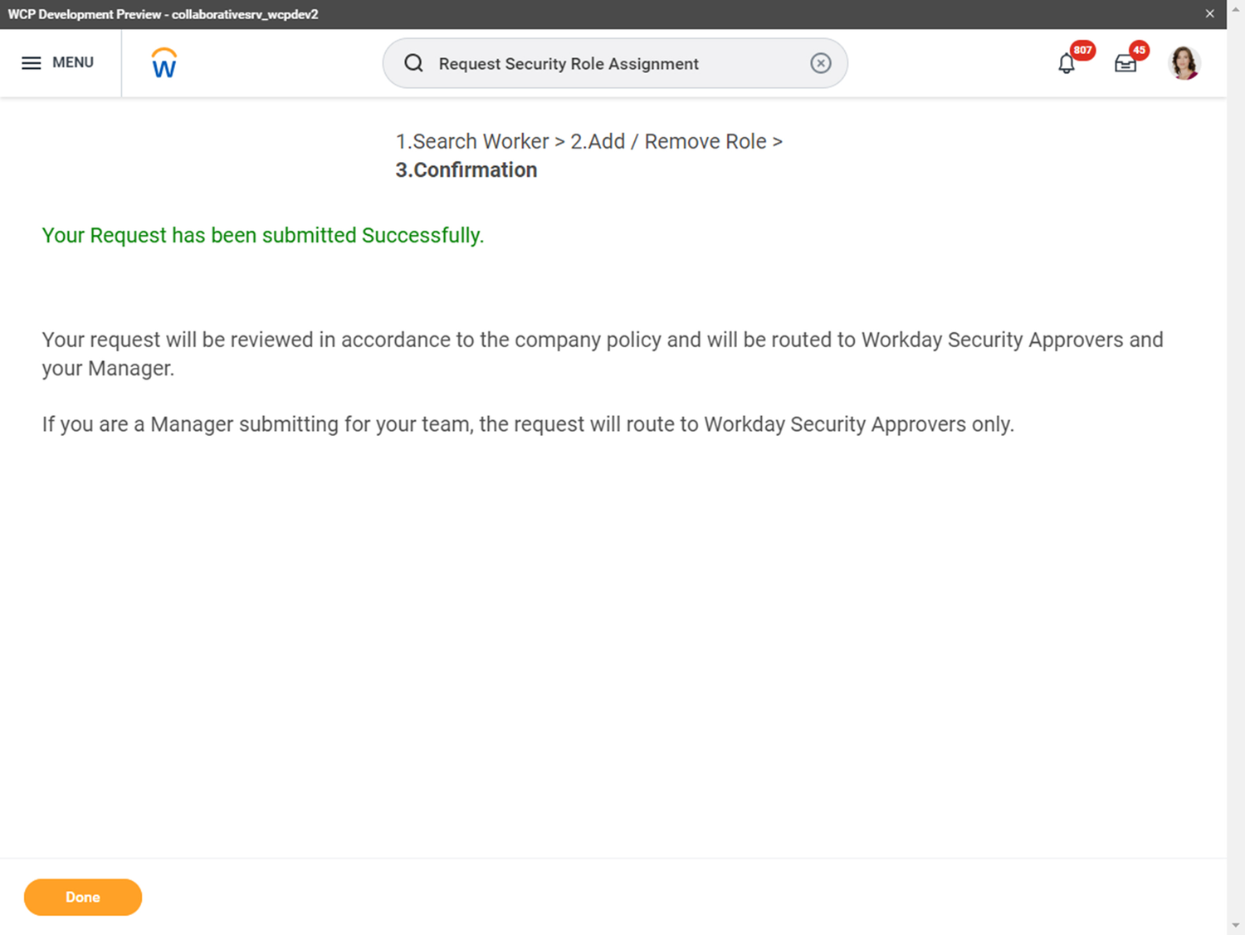Open the notifications bell
The height and width of the screenshot is (935, 1245).
click(1065, 63)
